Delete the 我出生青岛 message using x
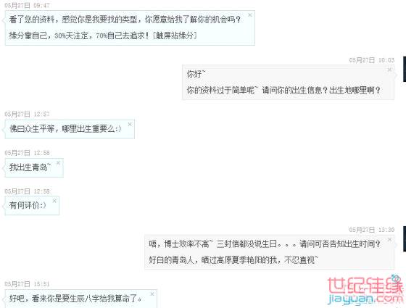406x308 pixels. point(58,162)
